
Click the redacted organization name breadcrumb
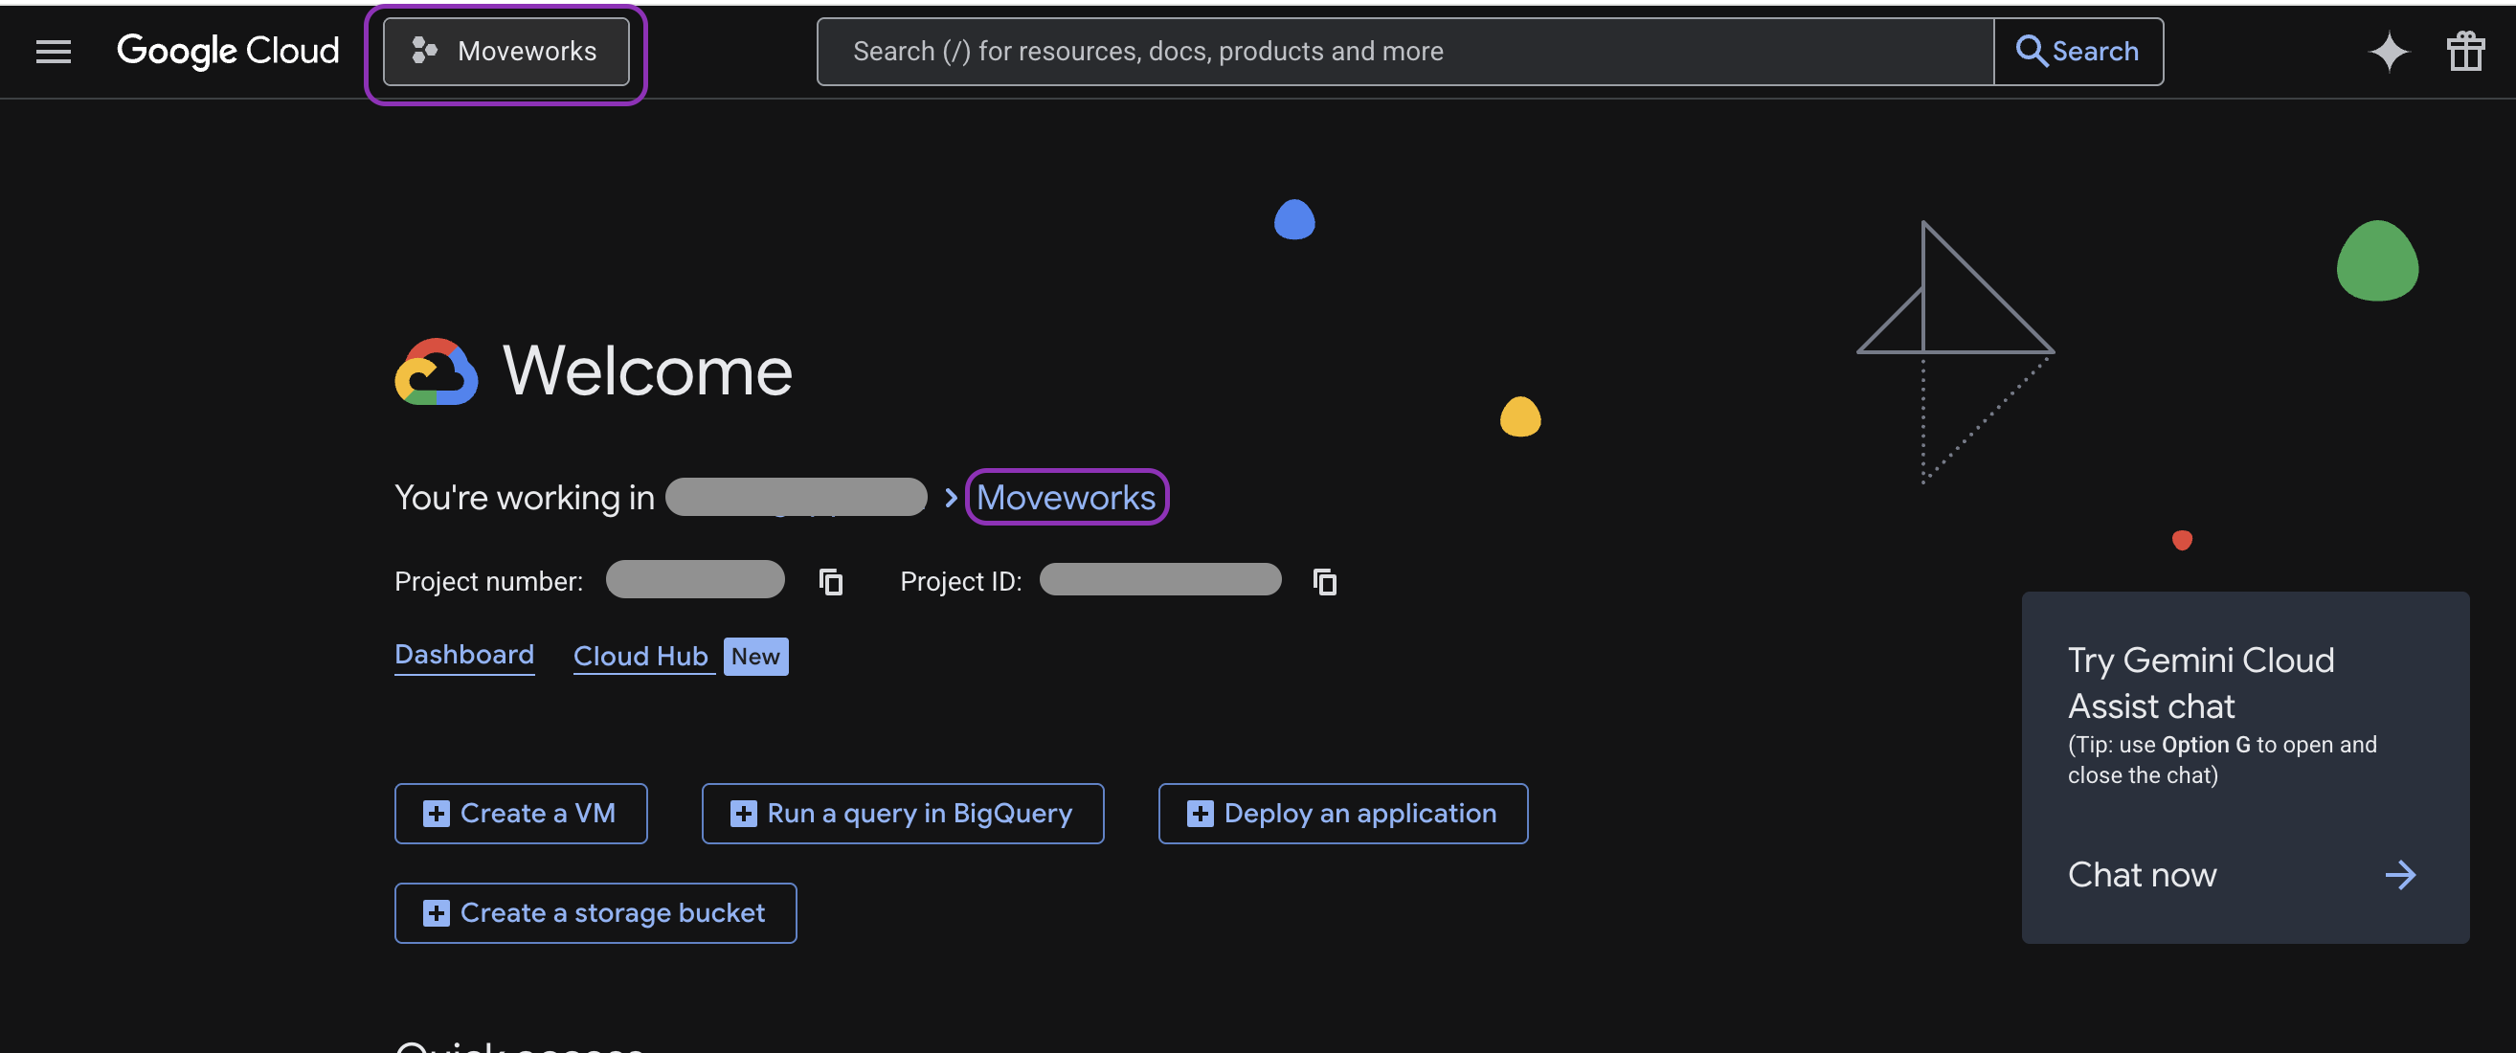(796, 497)
